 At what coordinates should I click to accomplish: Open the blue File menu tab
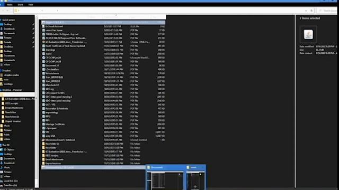click(2, 5)
